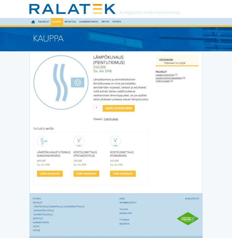232x238 pixels.
Task: Go to Ajankohtaista in the navigation bar
Action: 89,22
